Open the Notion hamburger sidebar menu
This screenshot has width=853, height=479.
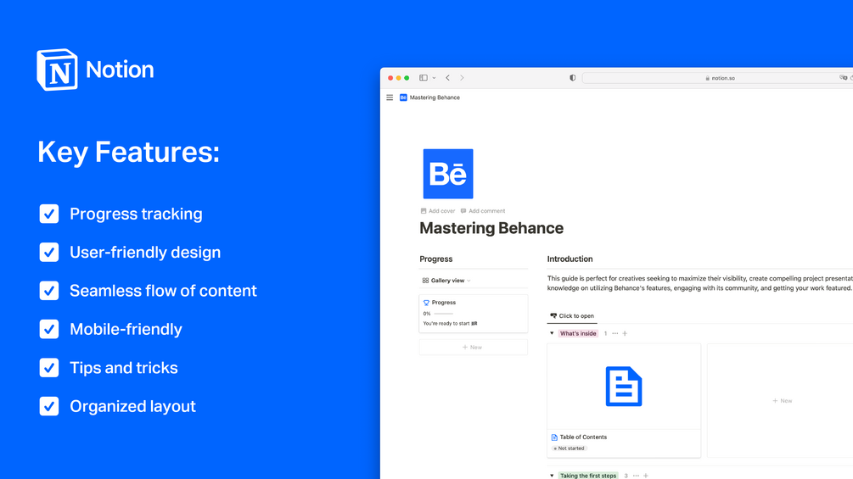[390, 97]
